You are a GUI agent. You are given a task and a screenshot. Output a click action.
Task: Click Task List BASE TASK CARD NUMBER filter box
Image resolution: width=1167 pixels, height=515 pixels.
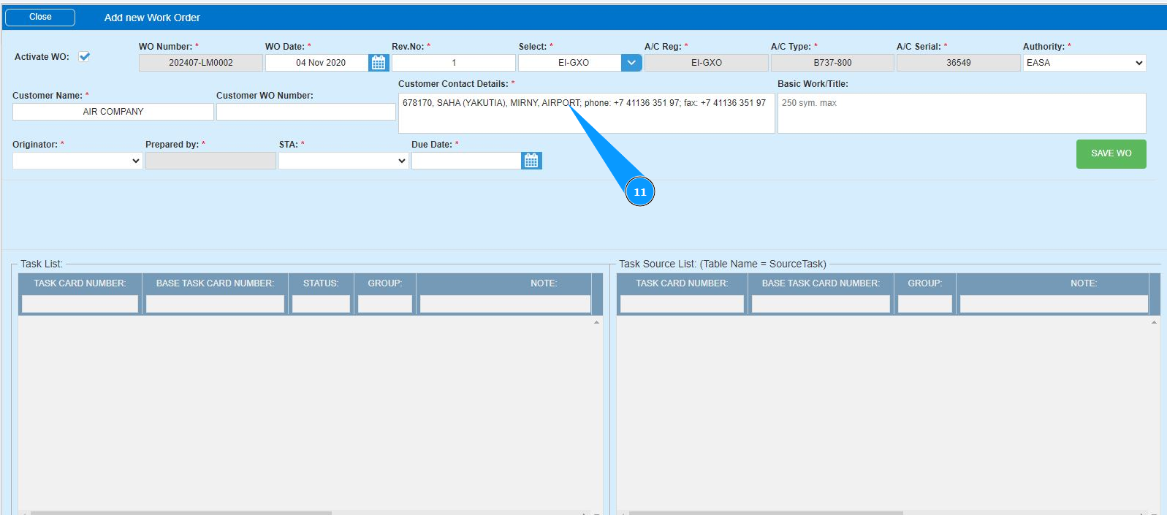coord(215,304)
